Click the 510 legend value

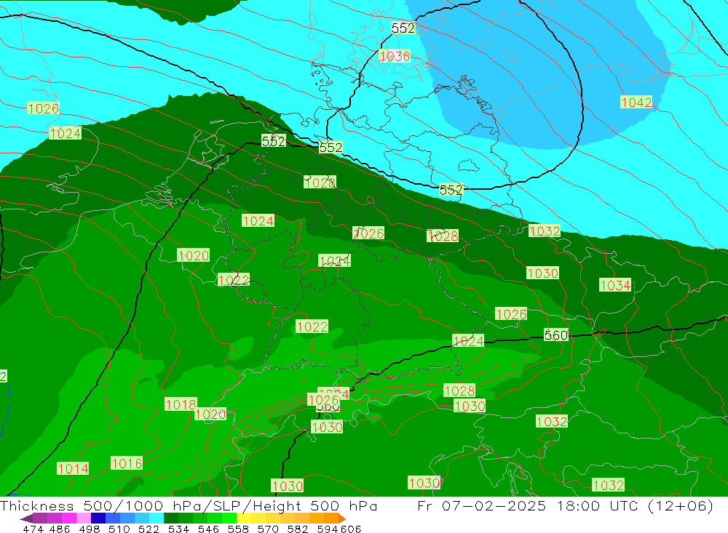tap(119, 529)
